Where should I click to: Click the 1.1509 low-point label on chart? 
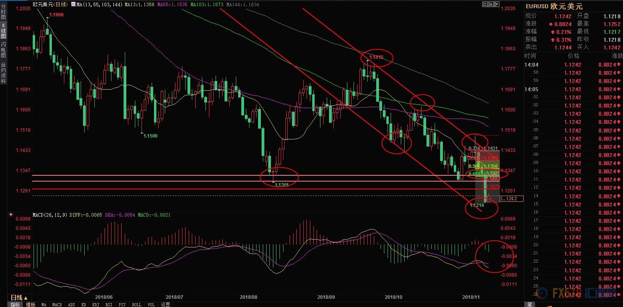point(150,136)
